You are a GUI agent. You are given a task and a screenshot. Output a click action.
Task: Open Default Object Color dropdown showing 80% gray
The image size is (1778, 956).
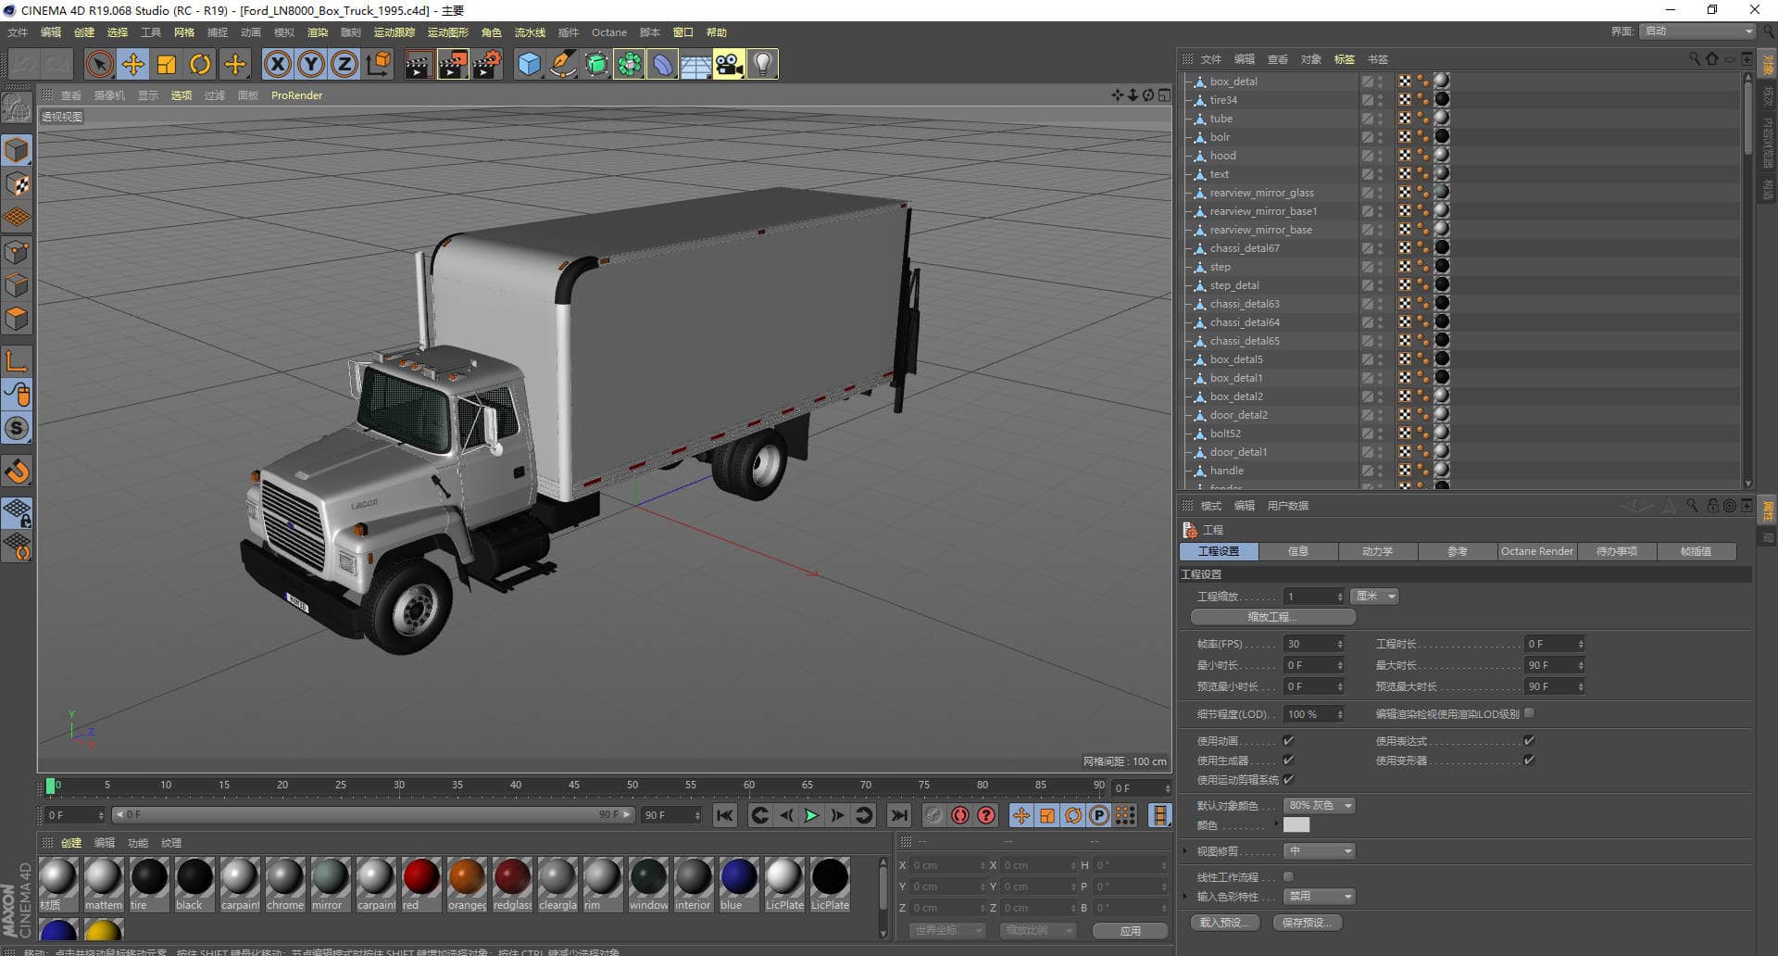[1320, 806]
